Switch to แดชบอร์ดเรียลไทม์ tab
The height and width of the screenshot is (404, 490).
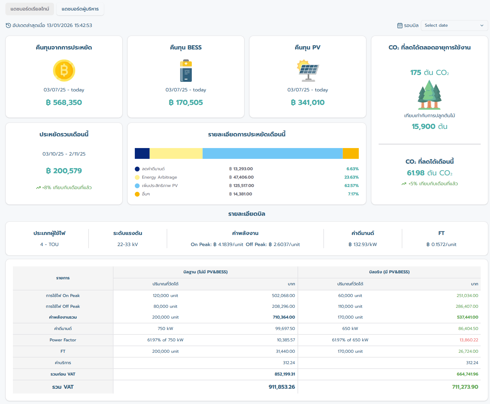pos(30,9)
